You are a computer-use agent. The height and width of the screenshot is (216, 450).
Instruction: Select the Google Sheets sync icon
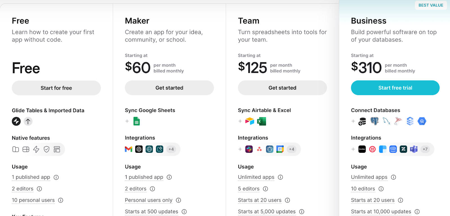click(x=136, y=121)
